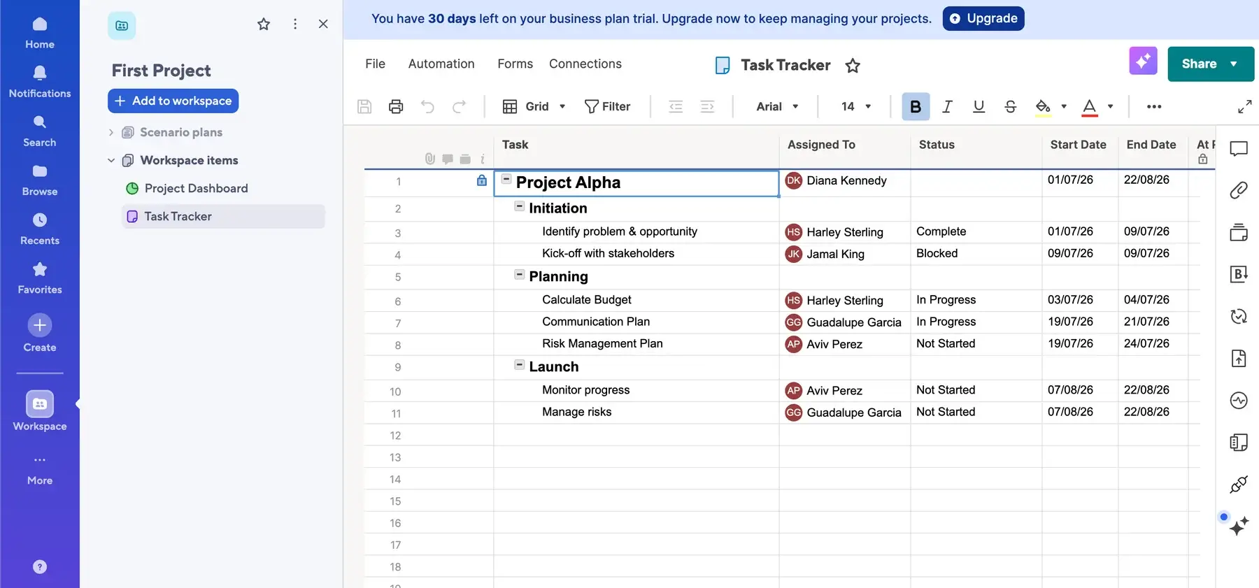The width and height of the screenshot is (1259, 588).
Task: Open the Workspace sidebar item
Action: tap(40, 411)
